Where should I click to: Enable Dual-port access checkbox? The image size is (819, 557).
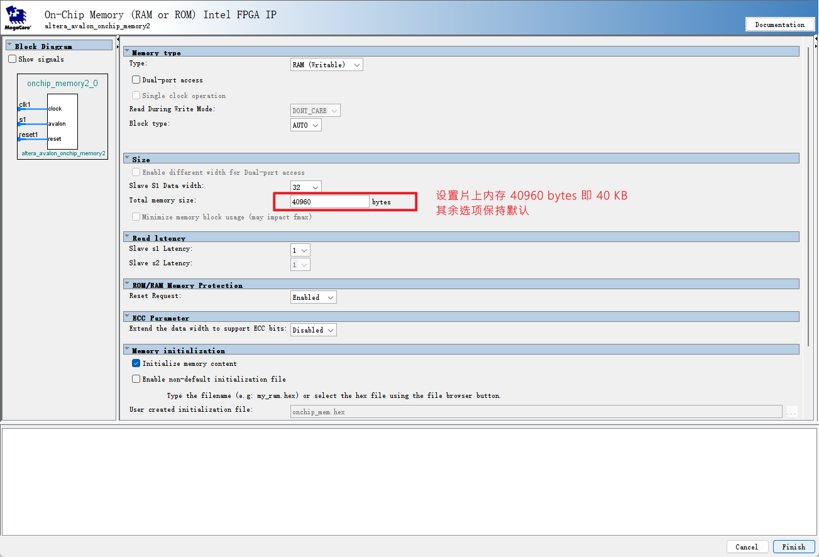[136, 80]
